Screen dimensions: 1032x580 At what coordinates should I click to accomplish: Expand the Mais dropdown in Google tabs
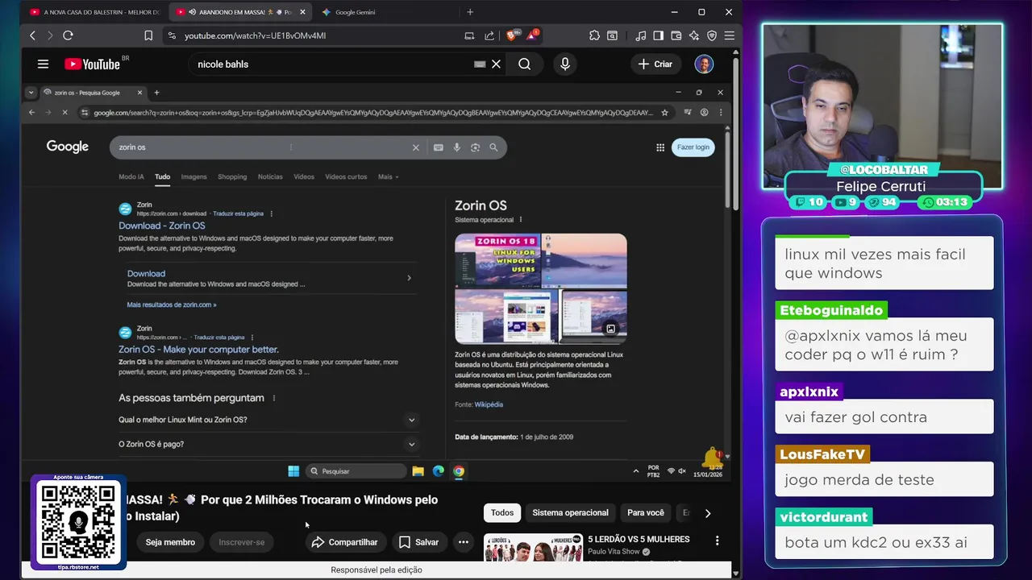(x=388, y=176)
